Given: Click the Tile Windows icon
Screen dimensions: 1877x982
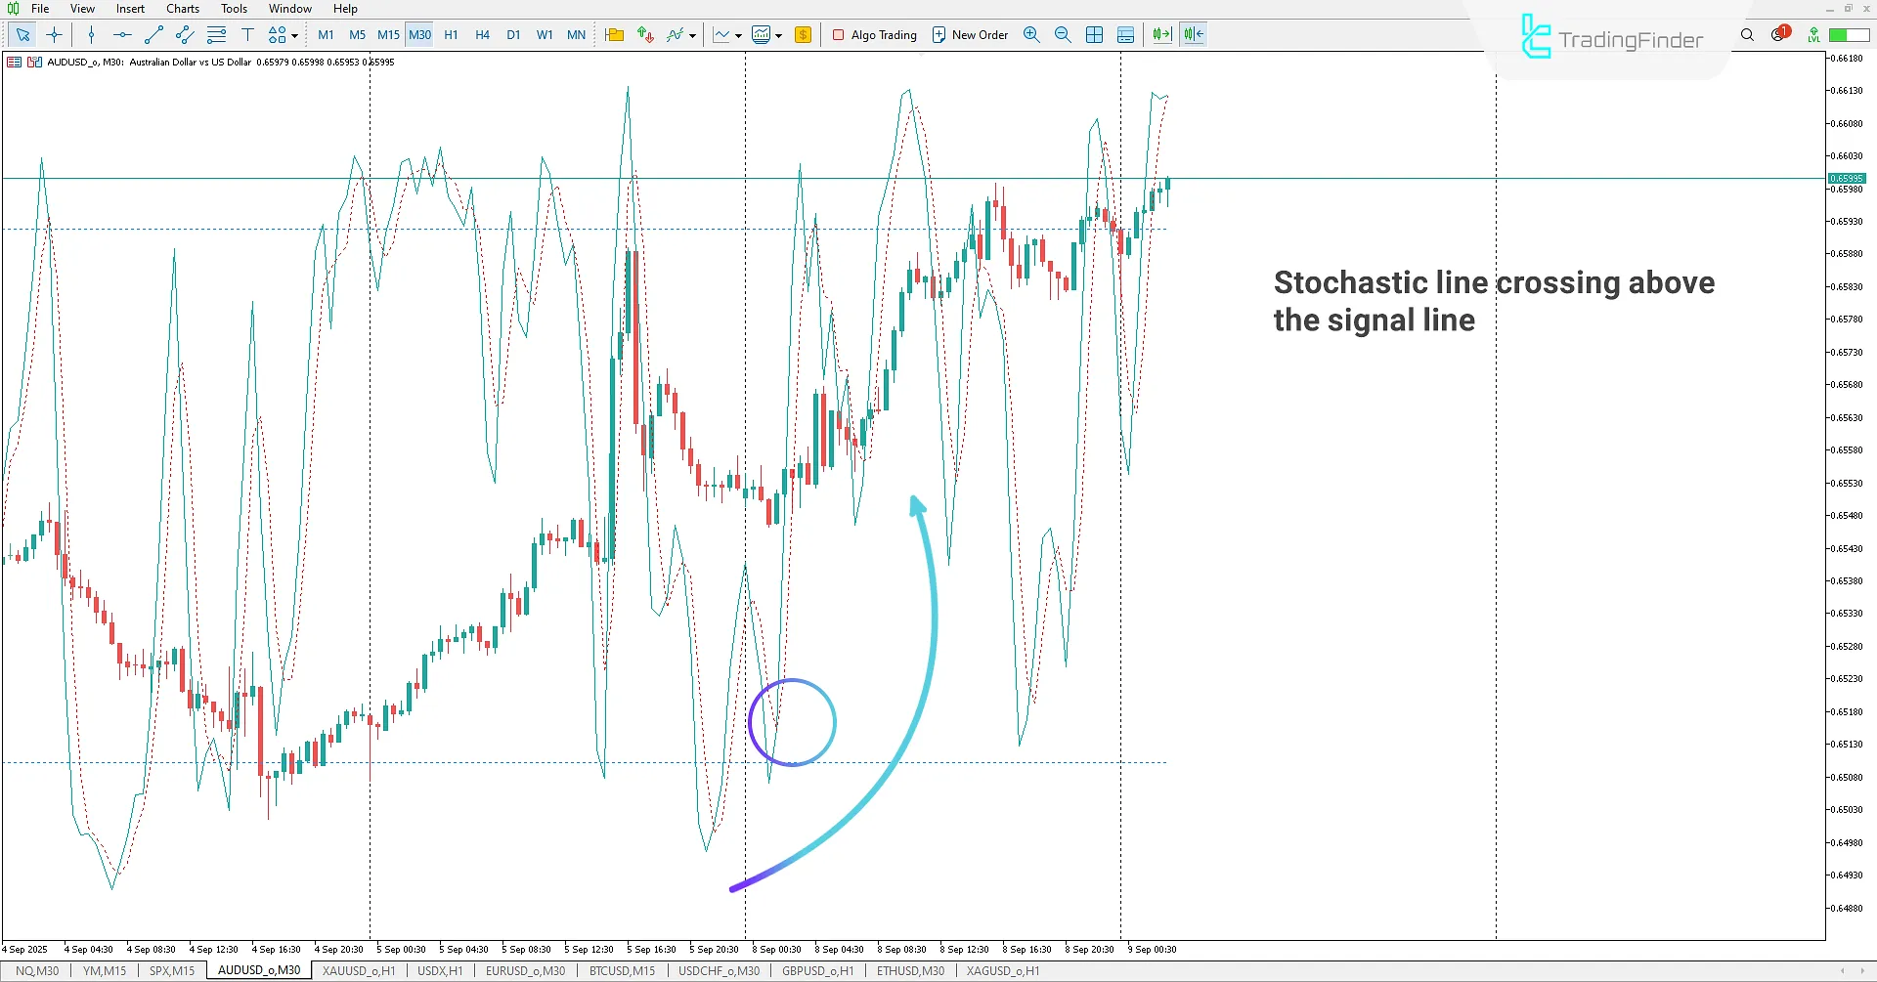Looking at the screenshot, I should click(x=1095, y=34).
